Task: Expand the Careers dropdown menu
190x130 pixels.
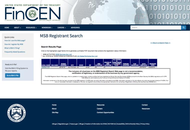Action: point(61,28)
